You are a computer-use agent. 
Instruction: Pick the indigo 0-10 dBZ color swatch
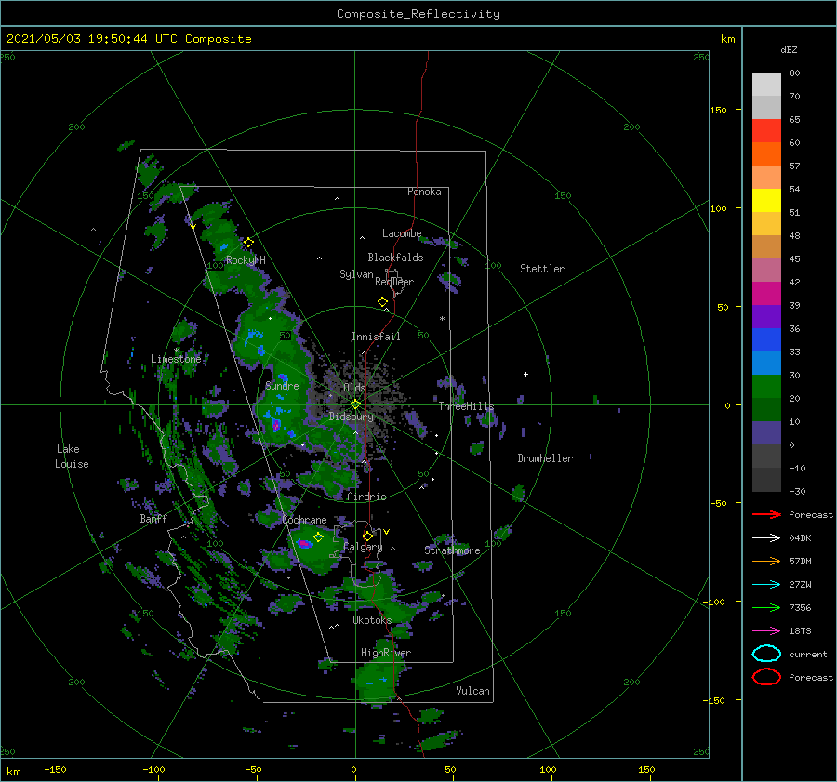click(766, 433)
